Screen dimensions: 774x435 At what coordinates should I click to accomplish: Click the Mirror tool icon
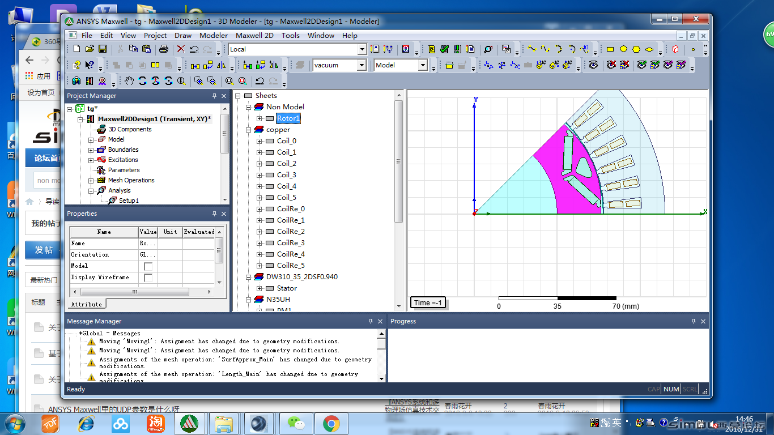[222, 65]
